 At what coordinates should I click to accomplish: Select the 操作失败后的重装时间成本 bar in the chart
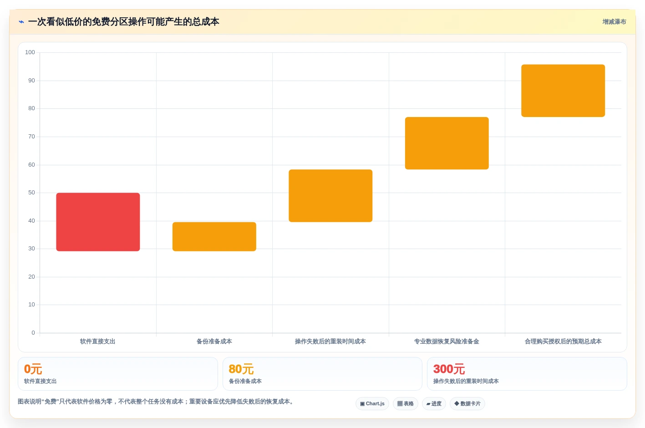point(330,196)
